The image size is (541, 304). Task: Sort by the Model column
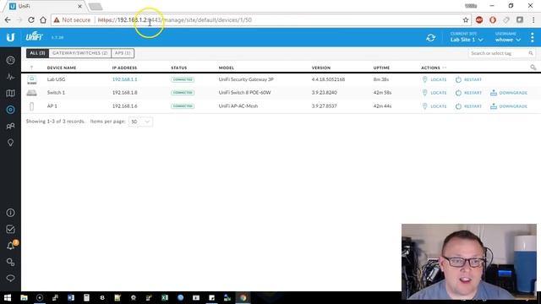[227, 68]
